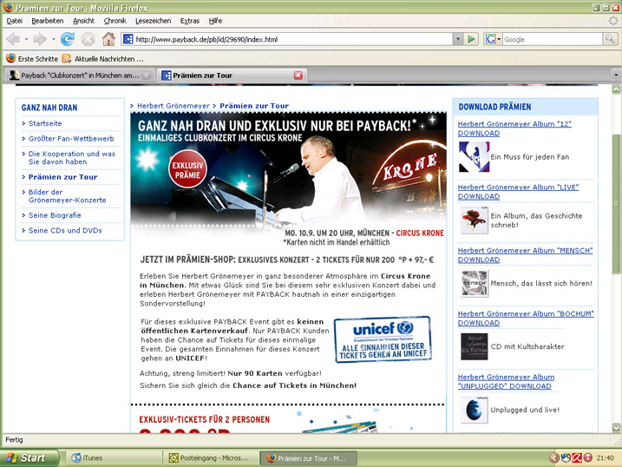Open the Lesezeichen menu

pyautogui.click(x=153, y=20)
